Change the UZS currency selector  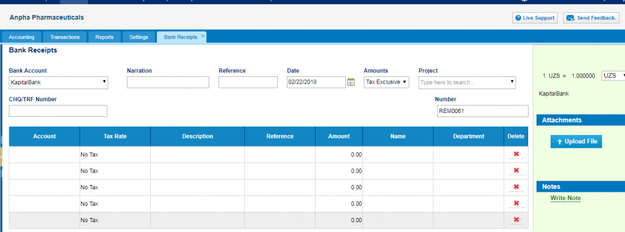pyautogui.click(x=613, y=76)
